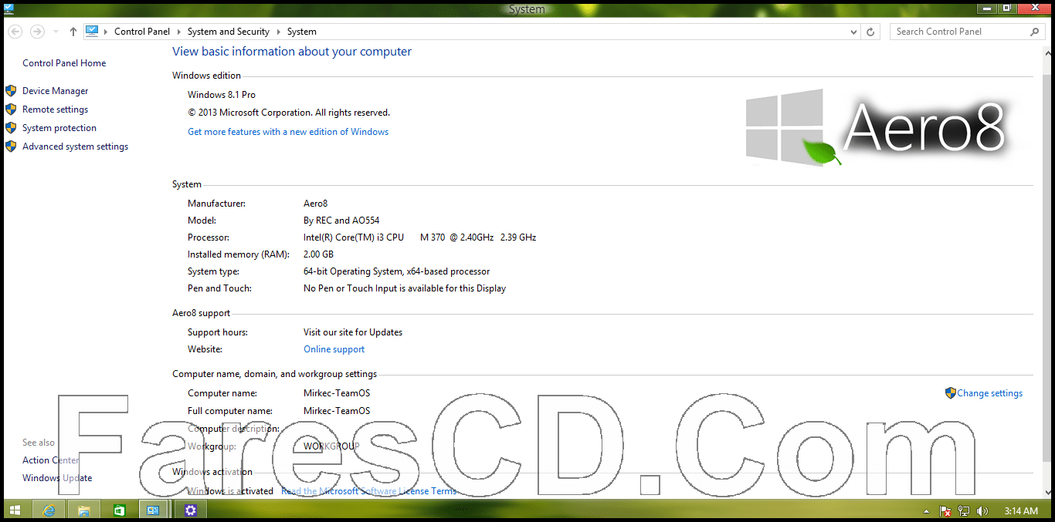Open Windows Update under See also

click(57, 478)
